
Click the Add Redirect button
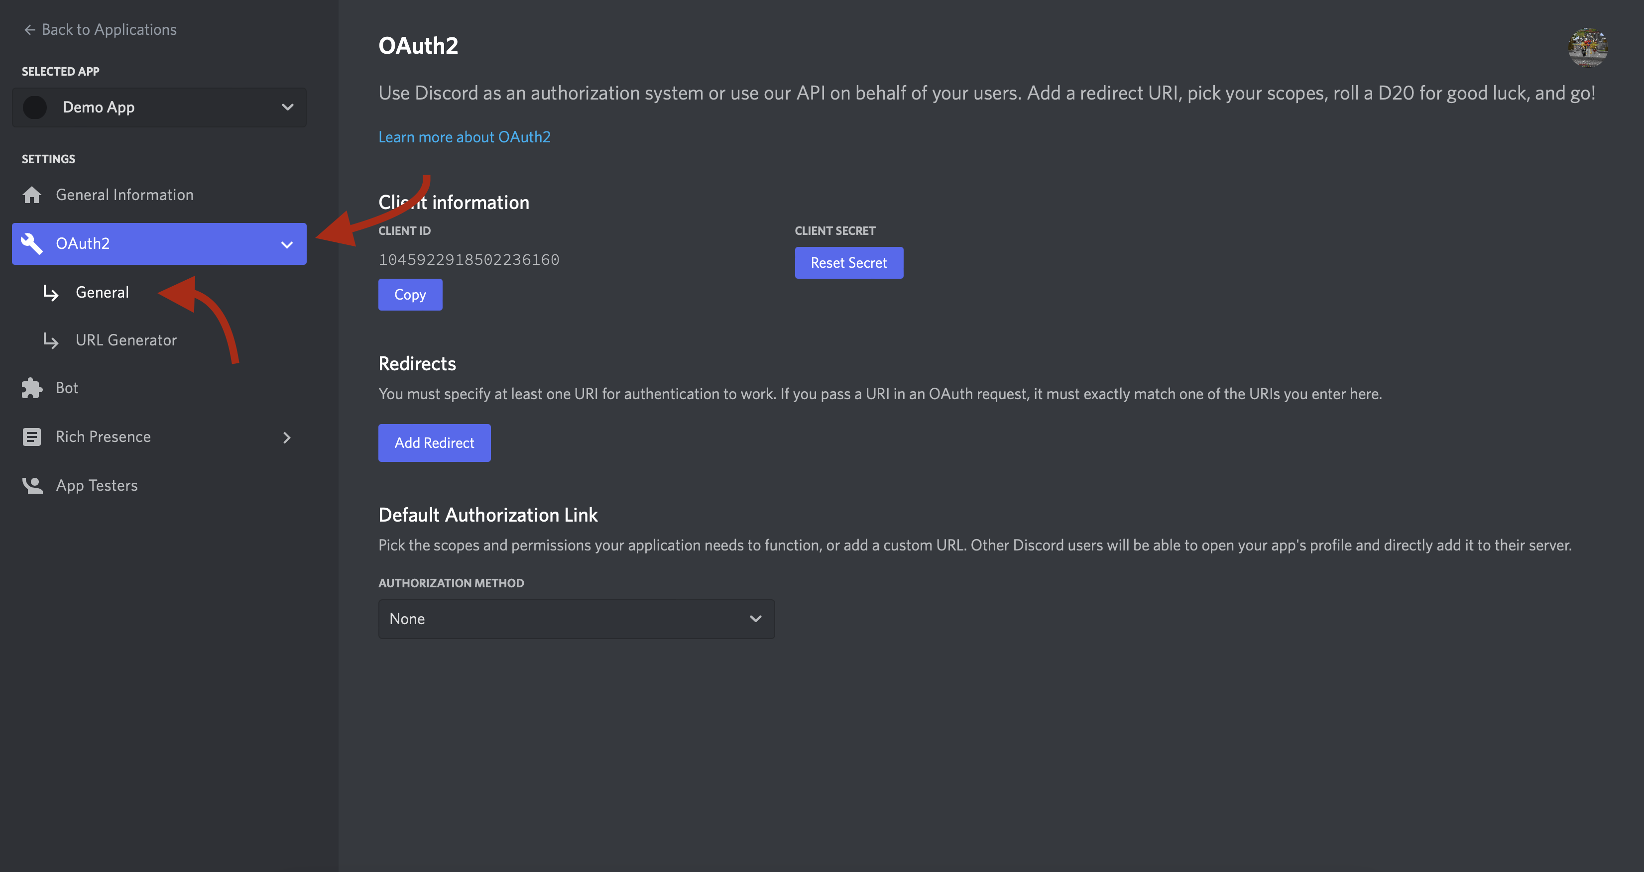434,442
